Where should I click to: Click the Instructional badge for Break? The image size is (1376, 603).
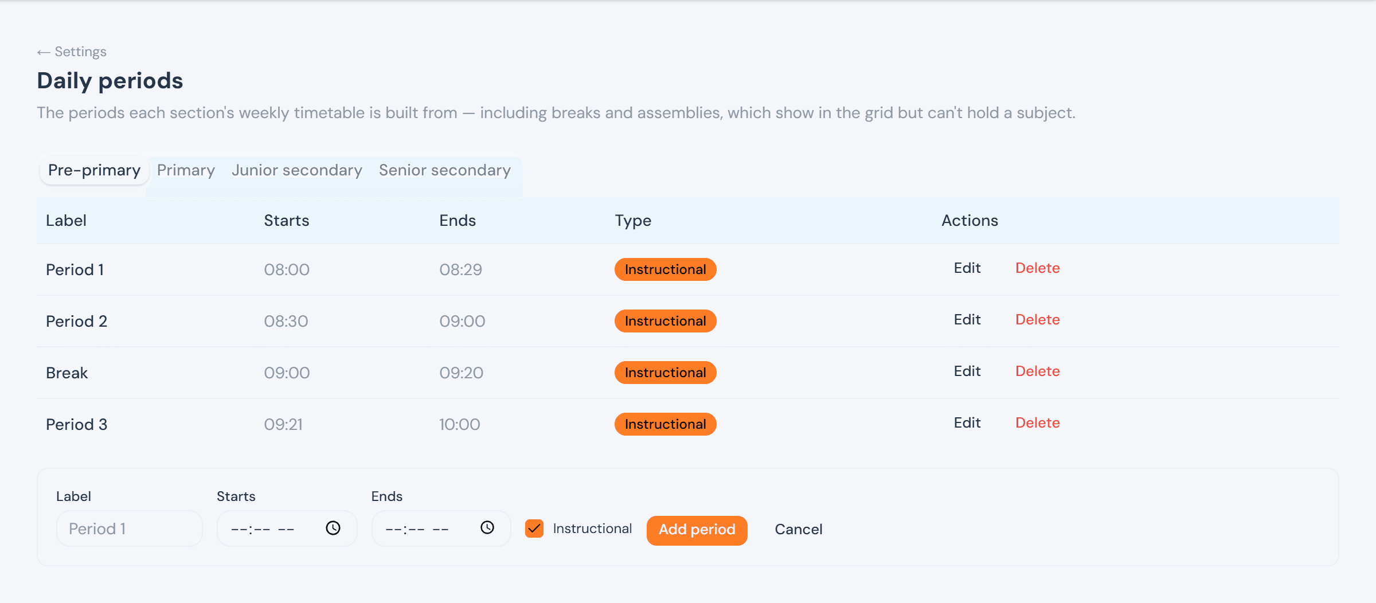tap(665, 373)
